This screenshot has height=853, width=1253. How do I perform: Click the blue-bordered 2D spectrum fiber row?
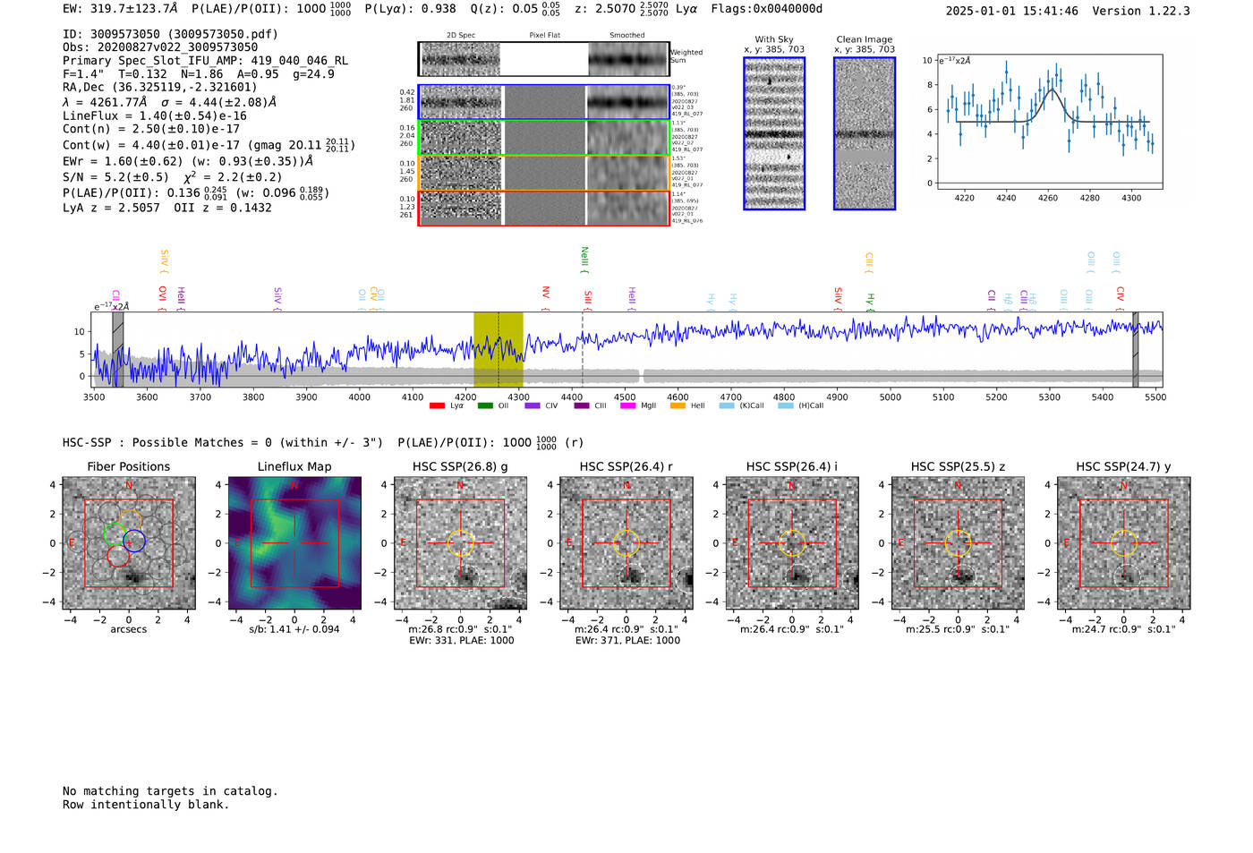(544, 102)
